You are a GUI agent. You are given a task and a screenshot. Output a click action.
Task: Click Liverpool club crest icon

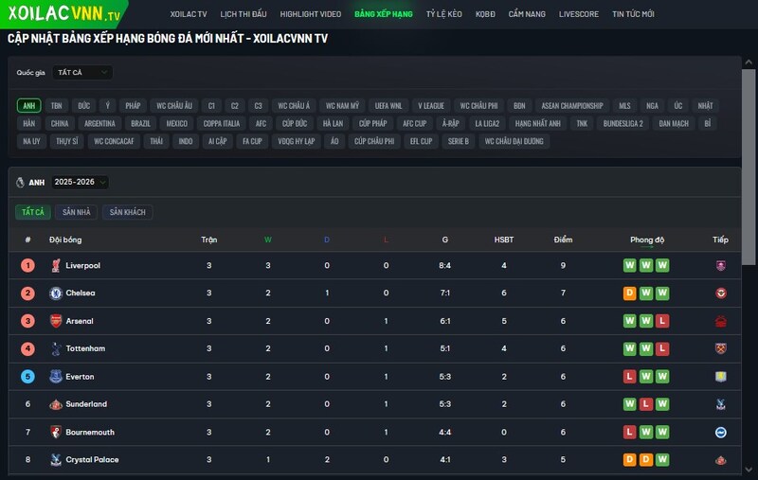coord(56,266)
